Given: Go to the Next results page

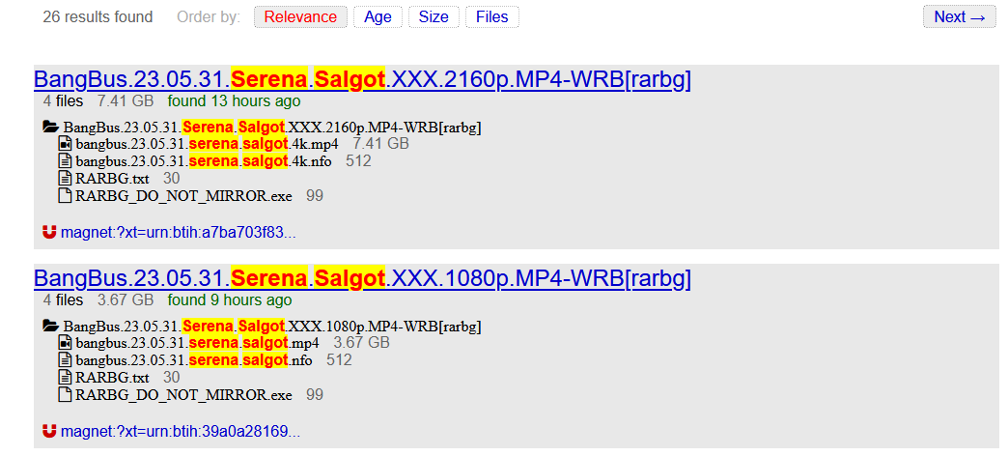Looking at the screenshot, I should (x=960, y=16).
